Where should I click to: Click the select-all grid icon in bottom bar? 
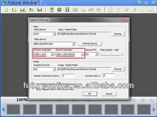(x=151, y=100)
